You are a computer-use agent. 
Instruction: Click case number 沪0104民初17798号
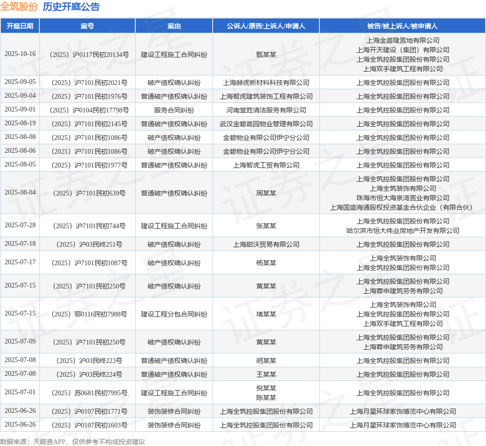coord(89,110)
